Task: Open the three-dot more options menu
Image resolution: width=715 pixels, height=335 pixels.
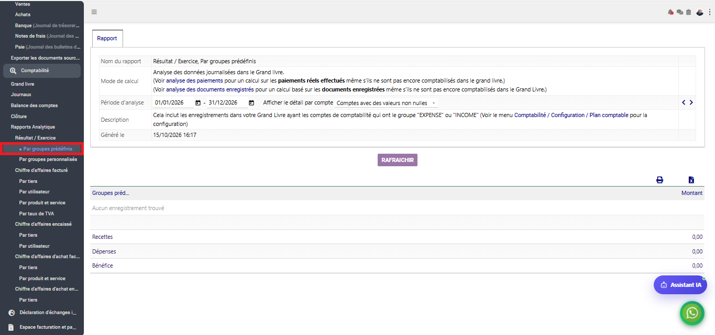Action: coord(709,12)
